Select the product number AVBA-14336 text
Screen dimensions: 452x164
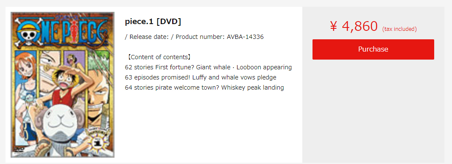[246, 37]
